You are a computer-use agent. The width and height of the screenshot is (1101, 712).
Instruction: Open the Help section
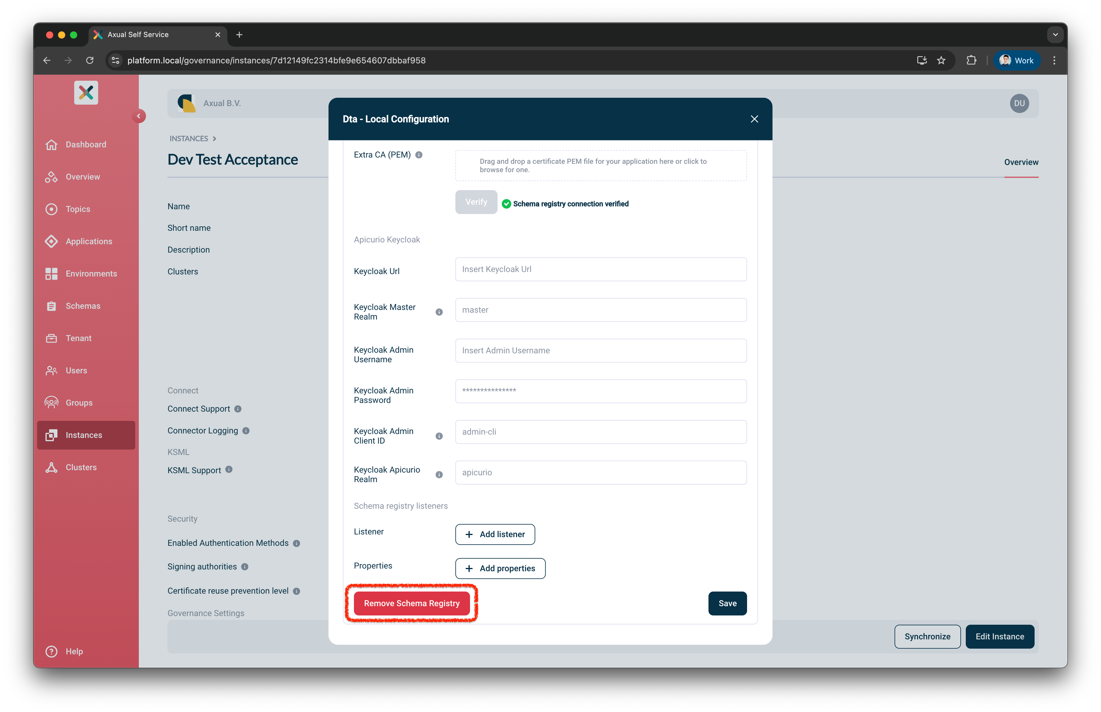74,652
